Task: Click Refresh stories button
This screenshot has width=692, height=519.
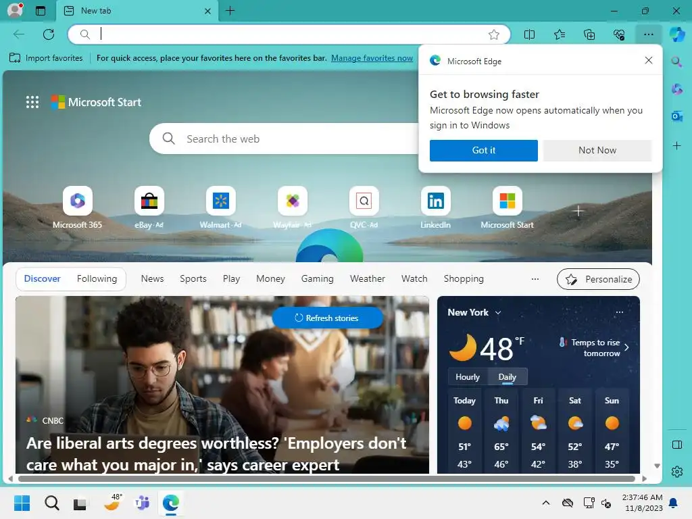Action: [327, 318]
